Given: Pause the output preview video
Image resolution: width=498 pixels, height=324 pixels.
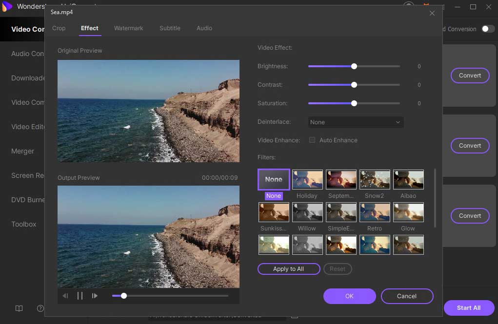Looking at the screenshot, I should pos(80,296).
